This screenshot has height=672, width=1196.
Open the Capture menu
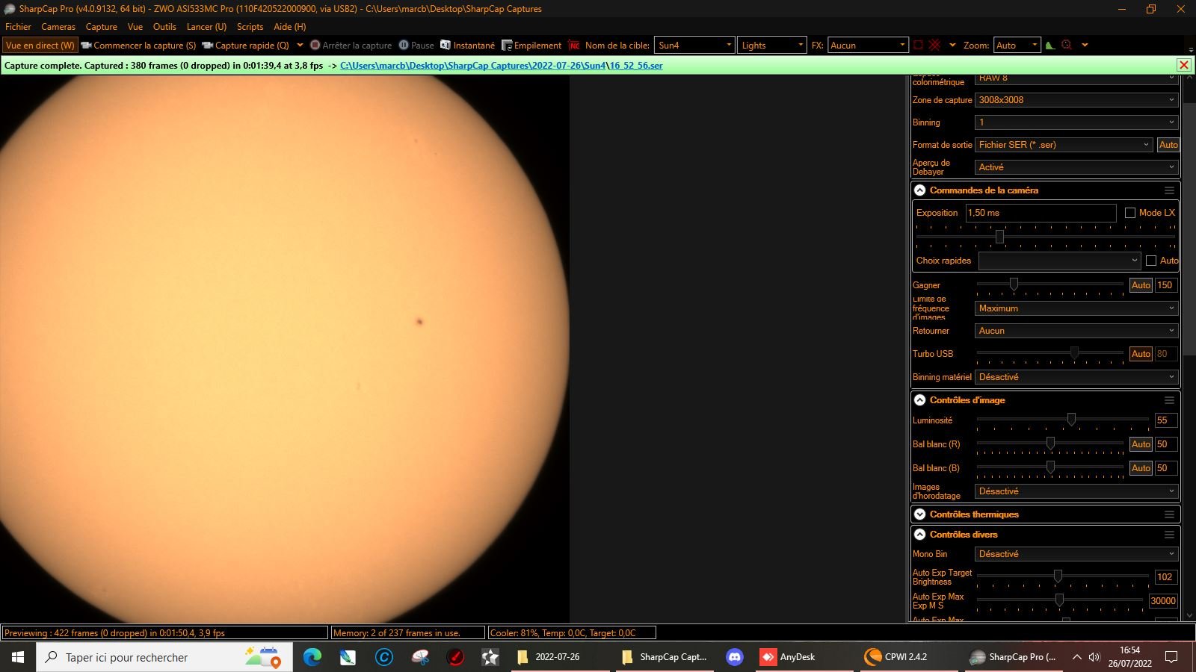click(102, 27)
